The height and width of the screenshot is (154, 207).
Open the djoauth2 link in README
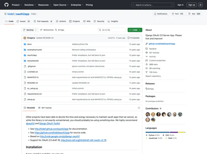[x=30, y=123]
